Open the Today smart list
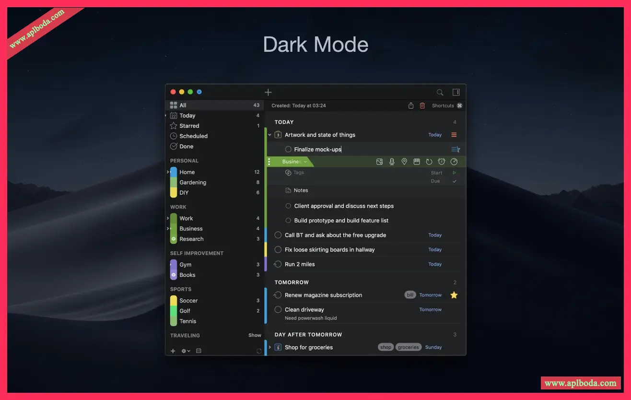Image resolution: width=631 pixels, height=400 pixels. coord(215,116)
